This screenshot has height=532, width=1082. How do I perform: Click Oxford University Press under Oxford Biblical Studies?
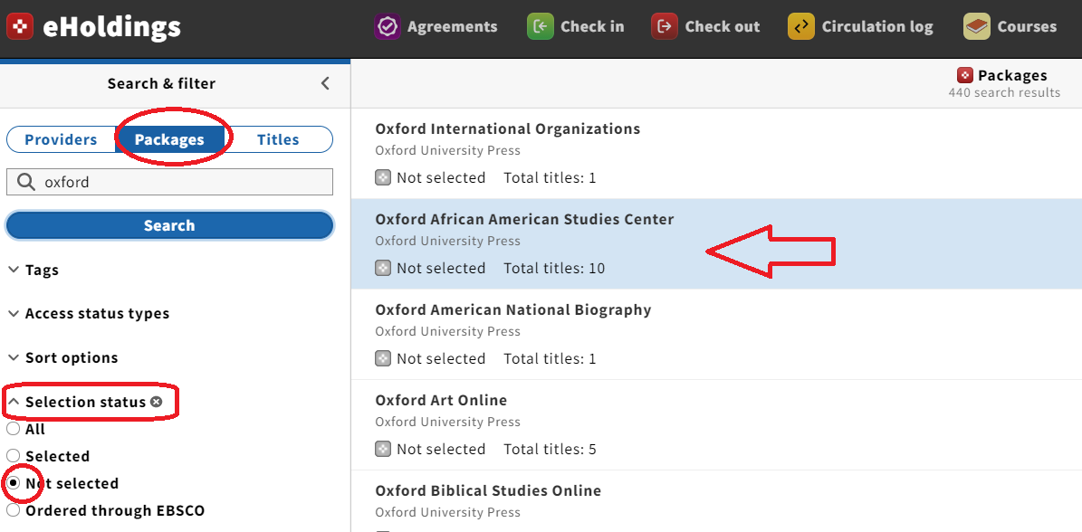click(448, 512)
